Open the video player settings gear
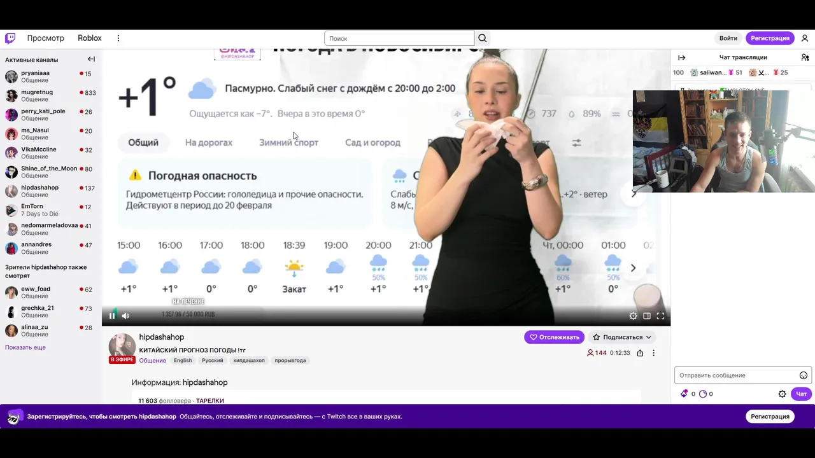 pyautogui.click(x=633, y=316)
